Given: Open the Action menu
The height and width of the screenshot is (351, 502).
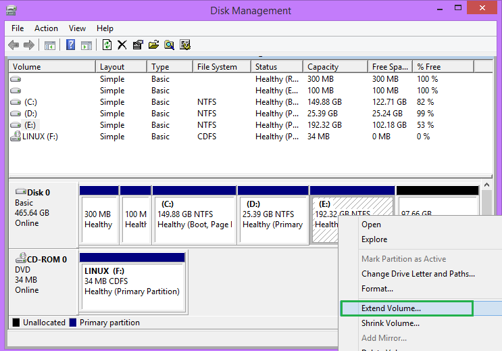Looking at the screenshot, I should [x=46, y=28].
